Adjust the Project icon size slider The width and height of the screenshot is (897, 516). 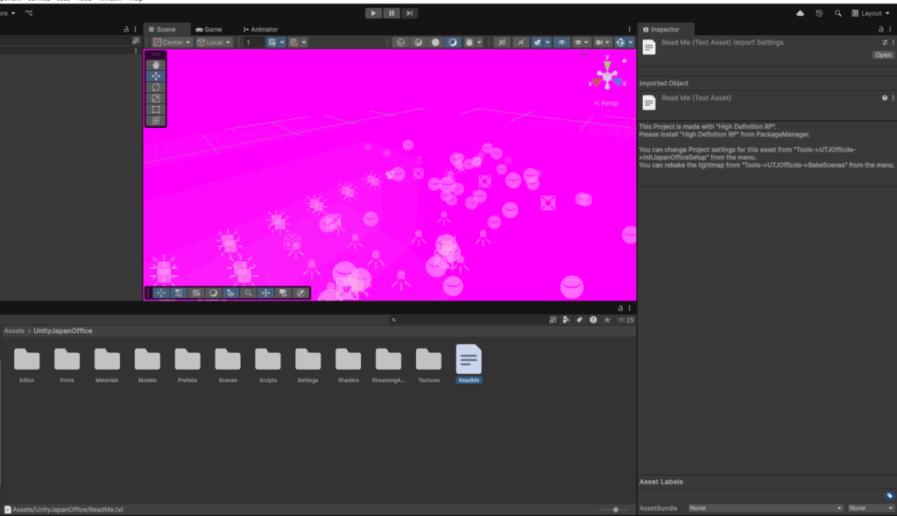point(614,509)
